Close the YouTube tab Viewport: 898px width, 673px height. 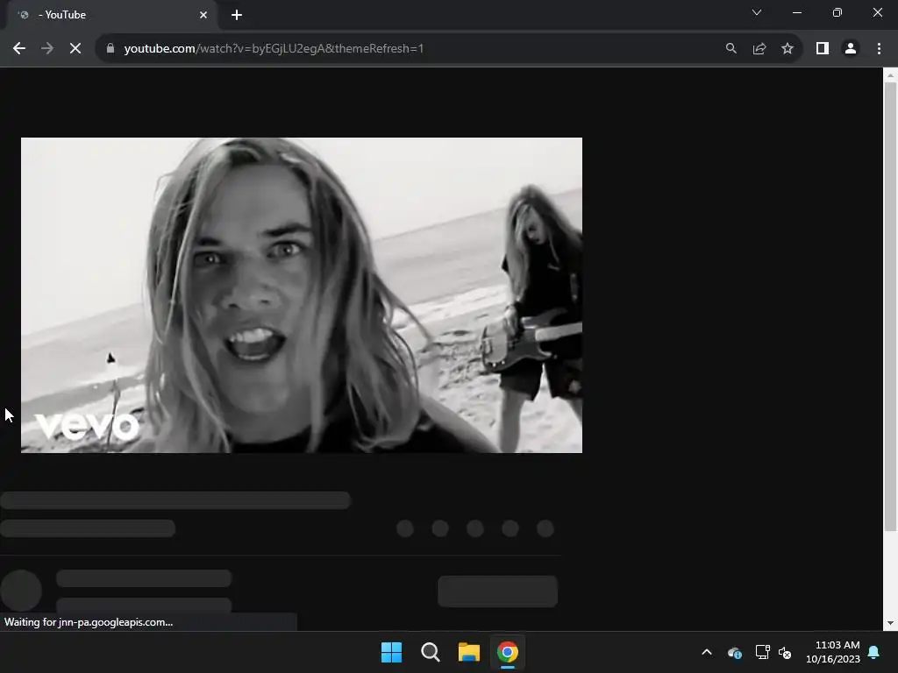coord(203,15)
